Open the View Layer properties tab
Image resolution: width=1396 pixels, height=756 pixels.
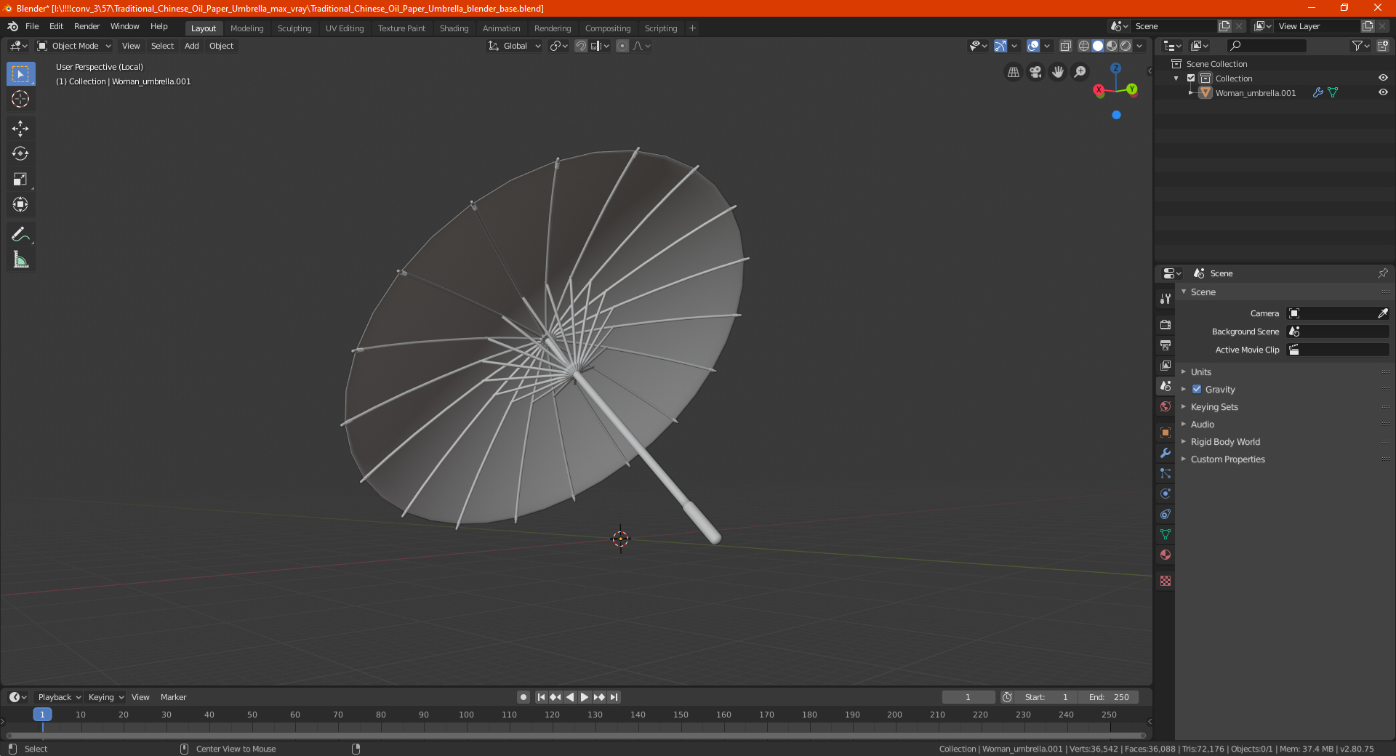(1166, 365)
